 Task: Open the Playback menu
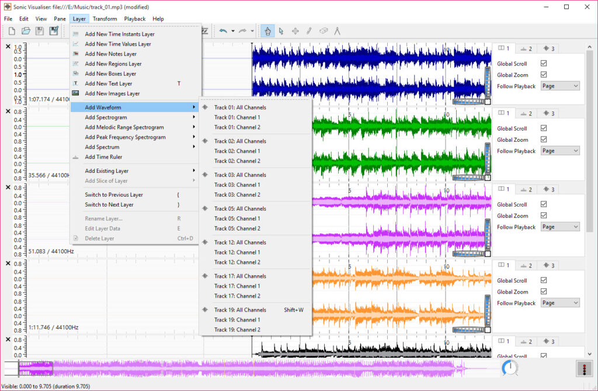[135, 19]
